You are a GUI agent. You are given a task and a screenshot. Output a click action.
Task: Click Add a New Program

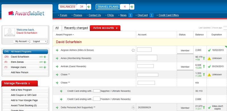point(21,90)
